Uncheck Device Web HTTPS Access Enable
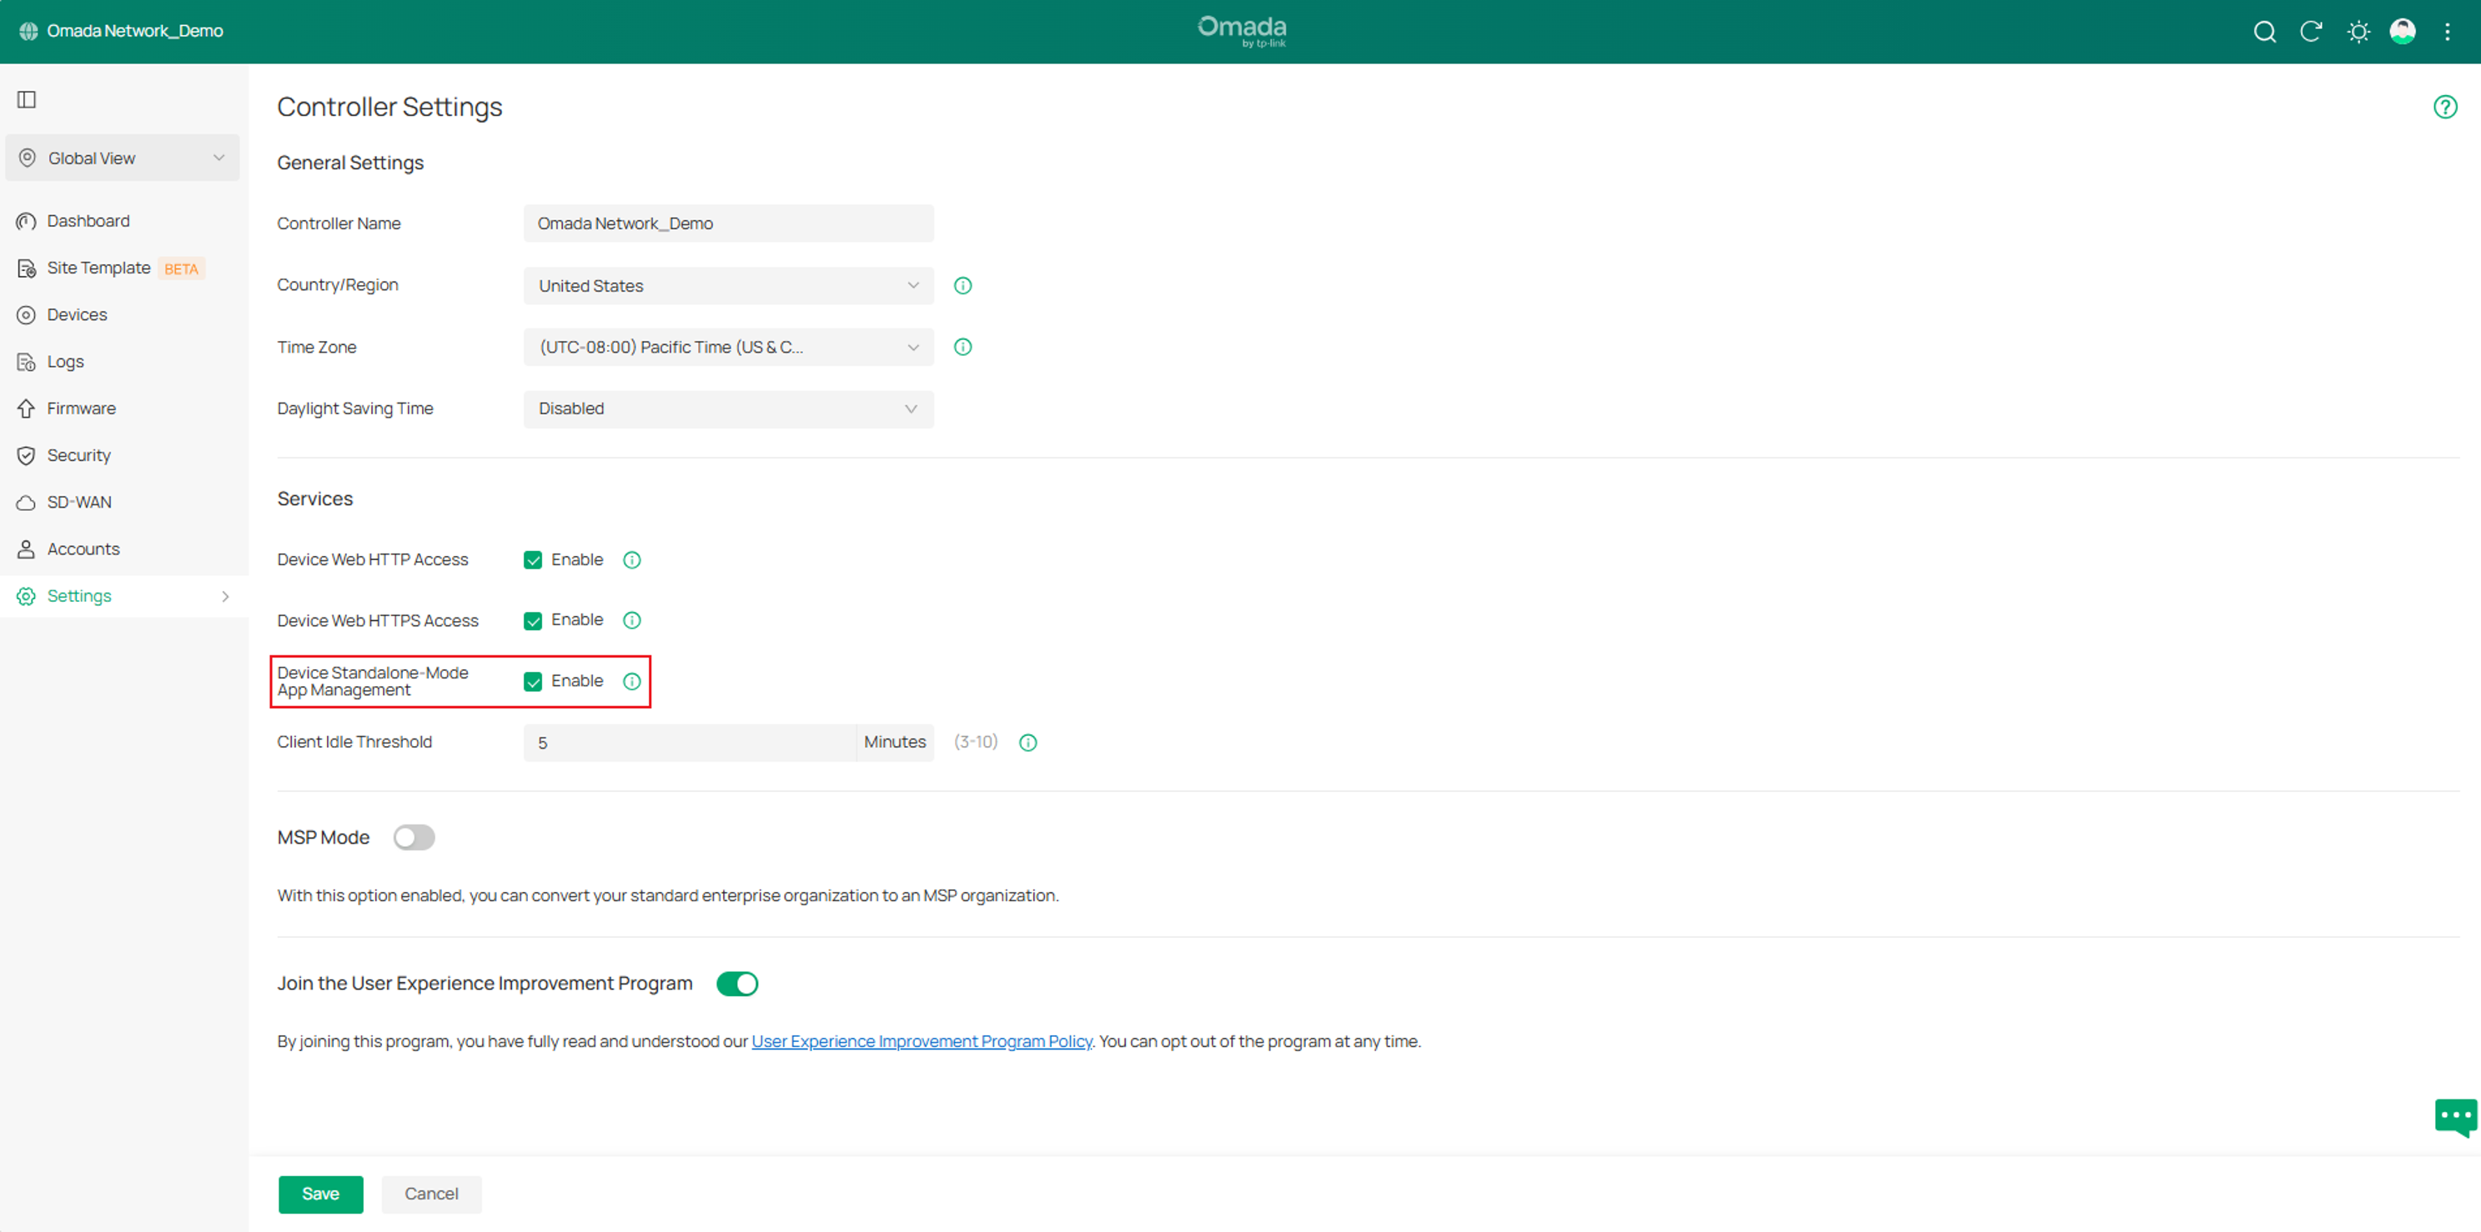 click(533, 621)
